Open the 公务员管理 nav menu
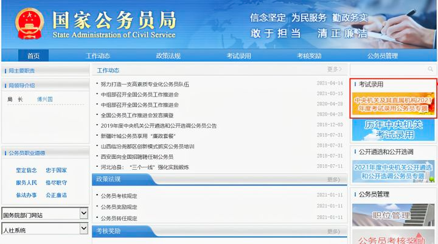438x244 pixels. coord(383,55)
